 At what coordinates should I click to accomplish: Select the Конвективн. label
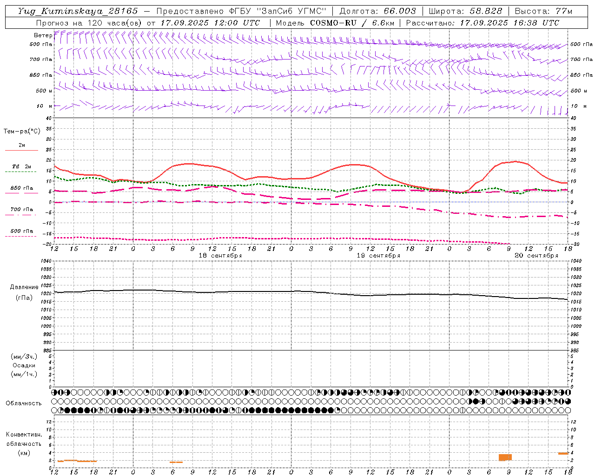24,435
